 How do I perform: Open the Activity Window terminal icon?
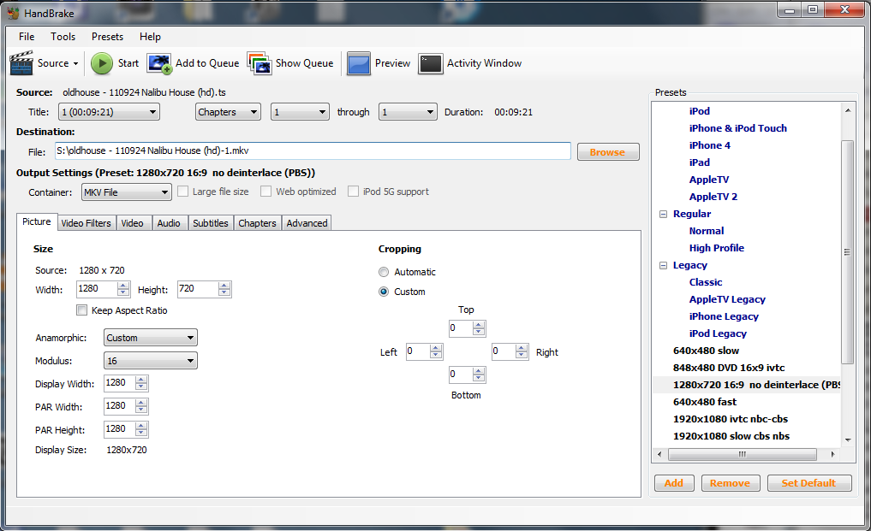(431, 63)
